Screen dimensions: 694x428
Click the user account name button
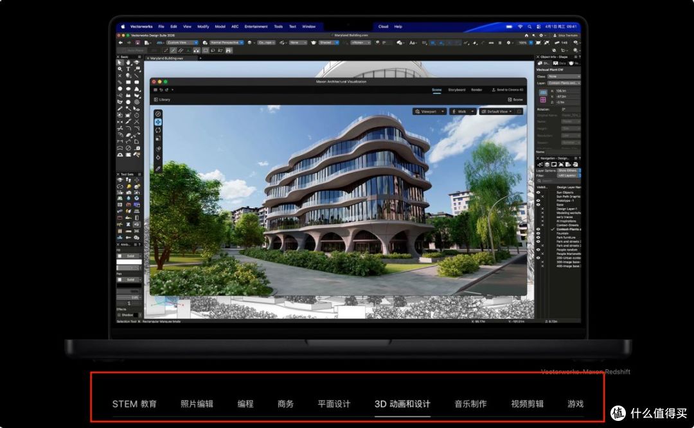click(x=565, y=35)
